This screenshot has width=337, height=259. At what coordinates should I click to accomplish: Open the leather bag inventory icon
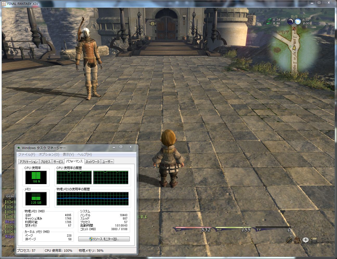297,240
